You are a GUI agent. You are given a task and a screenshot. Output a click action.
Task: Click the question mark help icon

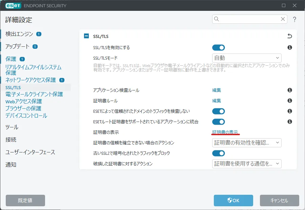pos(294,19)
